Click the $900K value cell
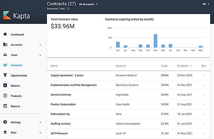Image resolution: width=214 pixels, height=139 pixels. tap(165, 75)
